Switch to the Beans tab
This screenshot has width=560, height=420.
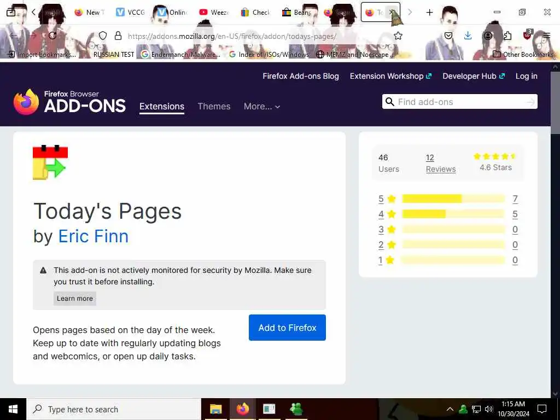pos(296,13)
